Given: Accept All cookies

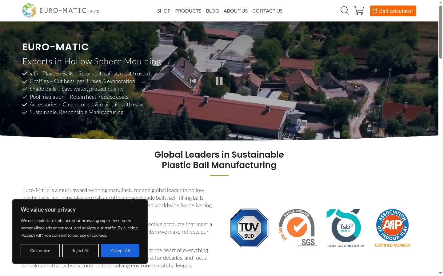Looking at the screenshot, I should tap(120, 251).
